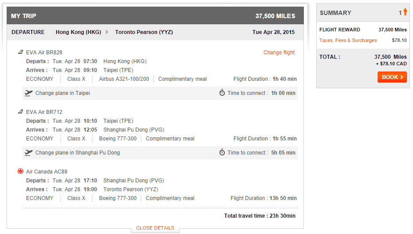Image resolution: width=413 pixels, height=234 pixels.
Task: Click the Air Canada AC88 flight title
Action: click(x=47, y=172)
